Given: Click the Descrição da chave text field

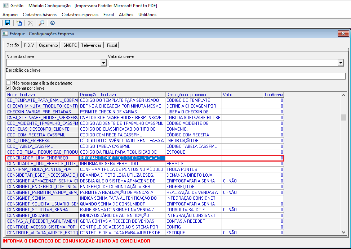Looking at the screenshot, I should click(175, 76).
